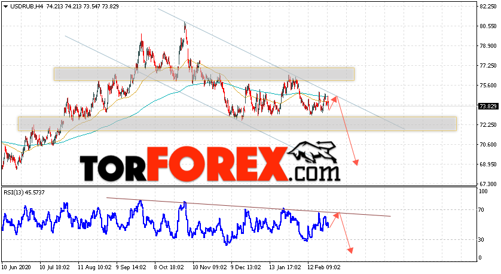Select the USDRUB,H4 symbol title
This screenshot has width=501, height=274.
26,7
